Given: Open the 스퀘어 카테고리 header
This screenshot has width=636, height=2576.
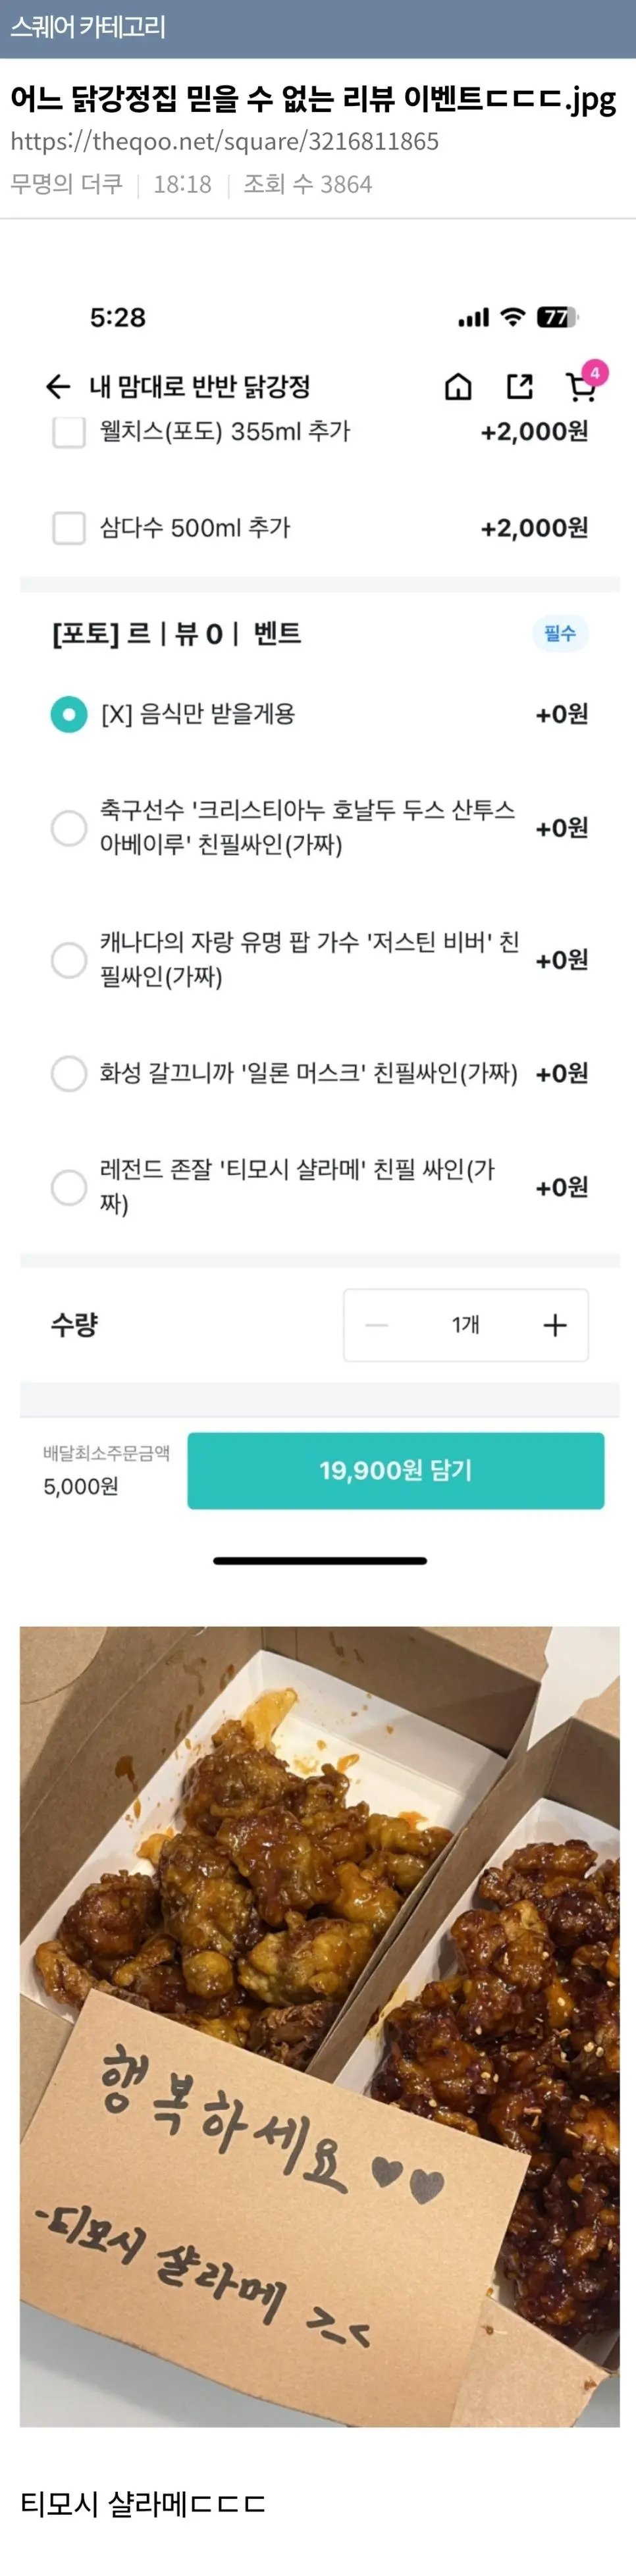Looking at the screenshot, I should coord(88,27).
